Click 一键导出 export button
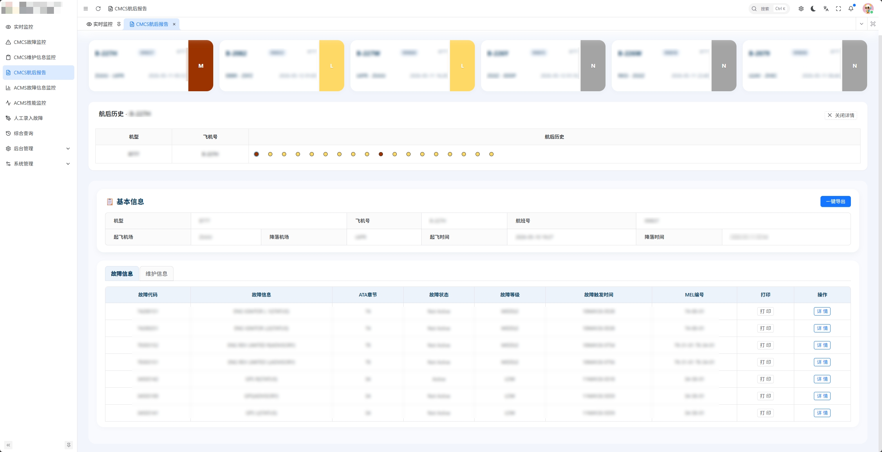This screenshot has width=882, height=452. (835, 201)
